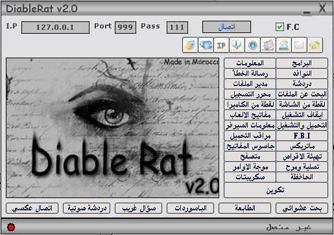Click the التحميل والتشغيل button
This screenshot has height=235, width=334.
302,125
